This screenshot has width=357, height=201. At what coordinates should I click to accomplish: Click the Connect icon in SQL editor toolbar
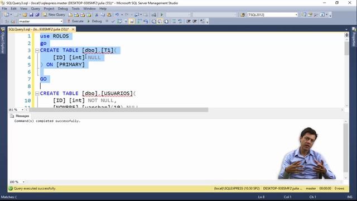pyautogui.click(x=7, y=21)
